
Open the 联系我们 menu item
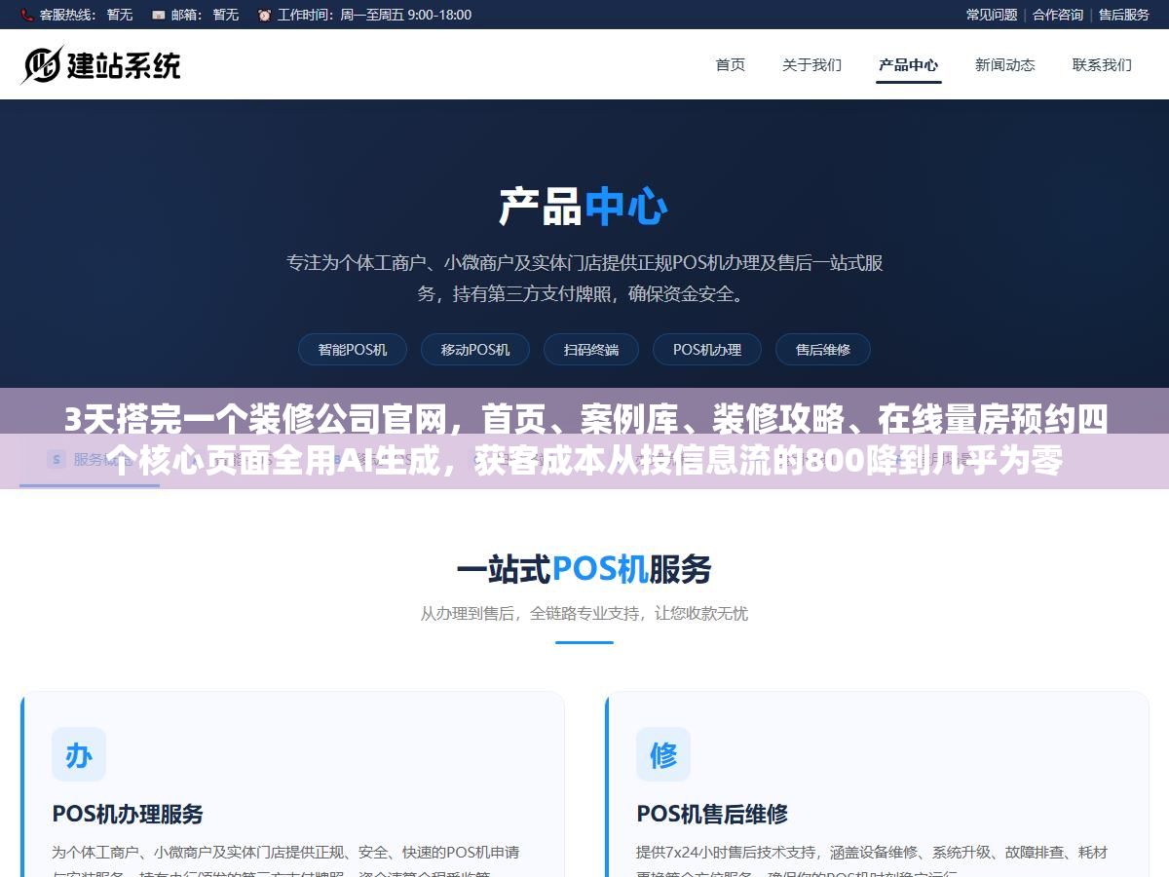coord(1102,65)
